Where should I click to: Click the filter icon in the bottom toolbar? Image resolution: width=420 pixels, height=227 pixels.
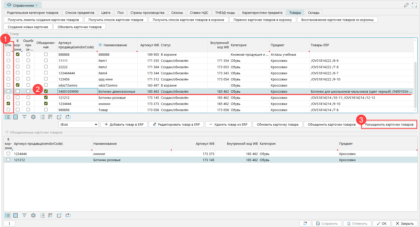[x=24, y=216]
